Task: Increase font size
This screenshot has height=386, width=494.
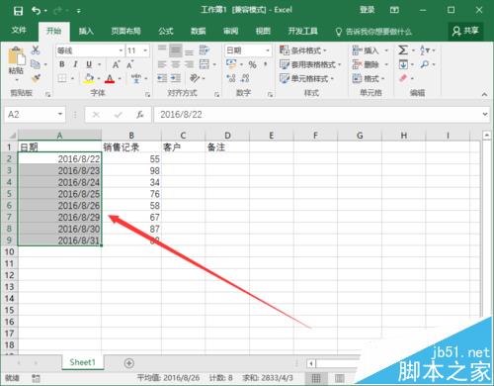Action: pos(116,64)
